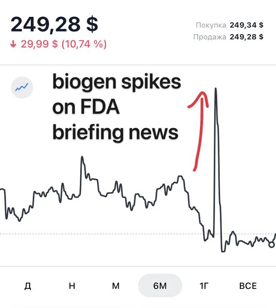Choose the М month timeframe

coord(116,286)
